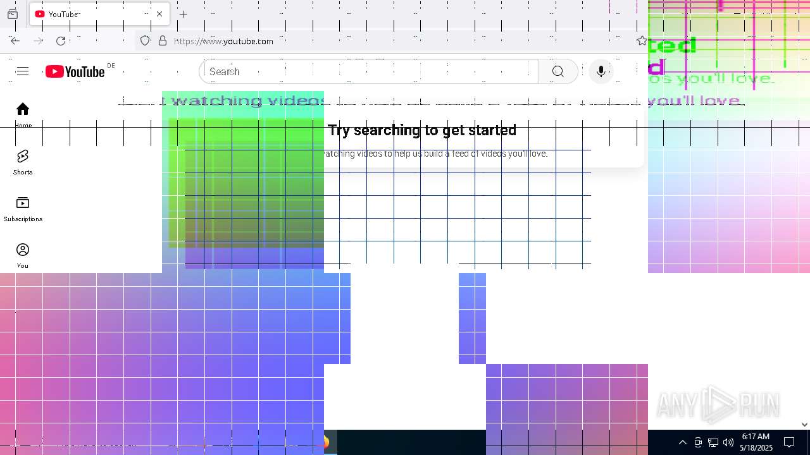Close the YouTube tab
The width and height of the screenshot is (810, 455).
click(159, 14)
